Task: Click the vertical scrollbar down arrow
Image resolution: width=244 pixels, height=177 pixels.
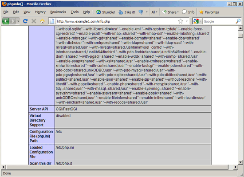Action: pyautogui.click(x=240, y=162)
